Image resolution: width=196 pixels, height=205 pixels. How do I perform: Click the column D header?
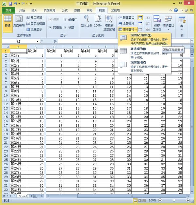(x=72, y=47)
